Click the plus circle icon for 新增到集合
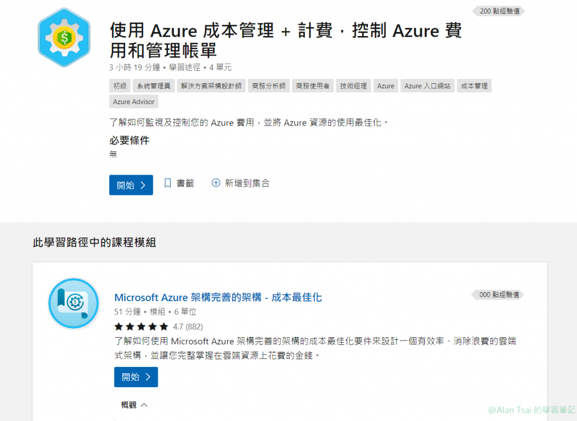 point(216,183)
